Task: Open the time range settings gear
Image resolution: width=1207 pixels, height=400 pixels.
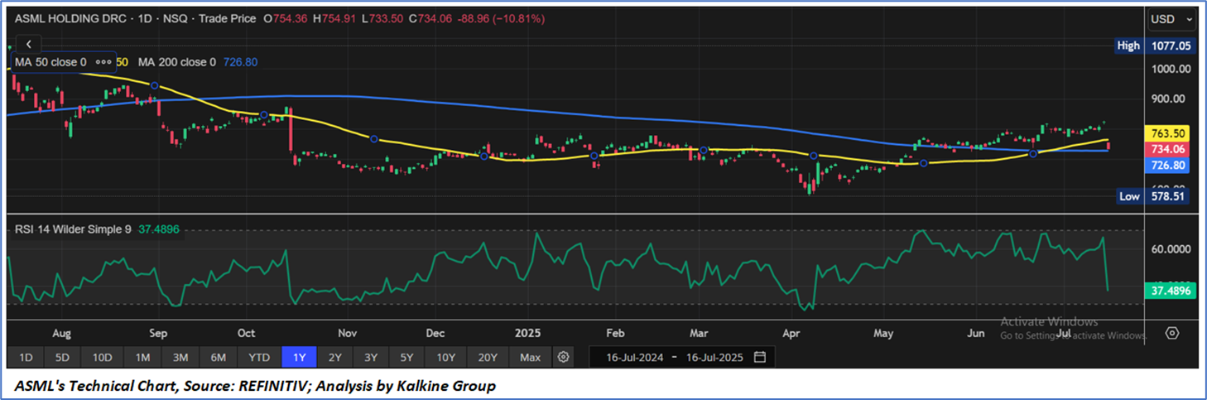Action: pos(563,357)
